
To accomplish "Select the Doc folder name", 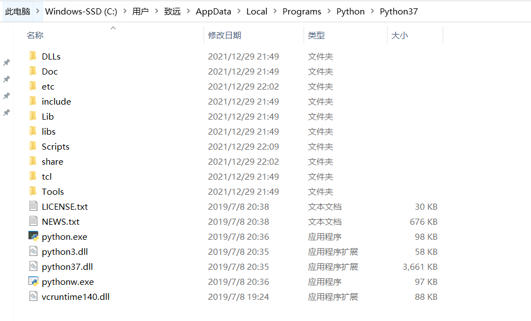I will (50, 72).
